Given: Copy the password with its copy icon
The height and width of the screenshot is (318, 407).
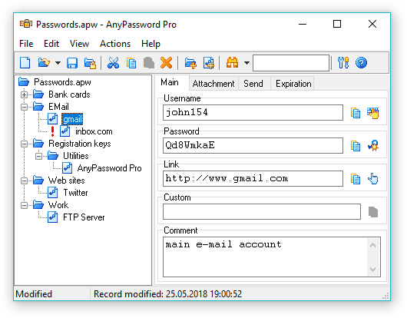Looking at the screenshot, I should coord(356,146).
